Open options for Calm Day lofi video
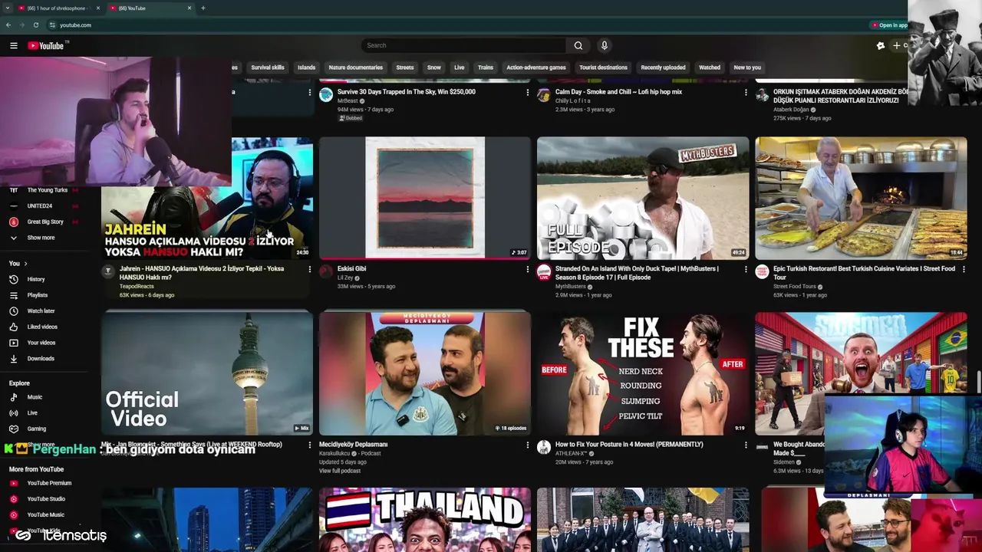Image resolution: width=982 pixels, height=552 pixels. point(746,93)
